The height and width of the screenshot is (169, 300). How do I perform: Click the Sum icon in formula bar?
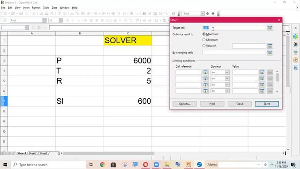(39, 28)
